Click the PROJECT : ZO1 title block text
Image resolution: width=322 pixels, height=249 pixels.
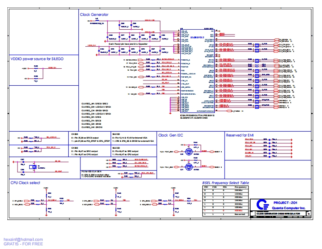click(285, 202)
